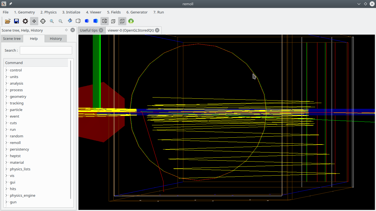Screen dimensions: 376x211
Task: Click the Help tree vertical scrollbar
Action: point(71,129)
